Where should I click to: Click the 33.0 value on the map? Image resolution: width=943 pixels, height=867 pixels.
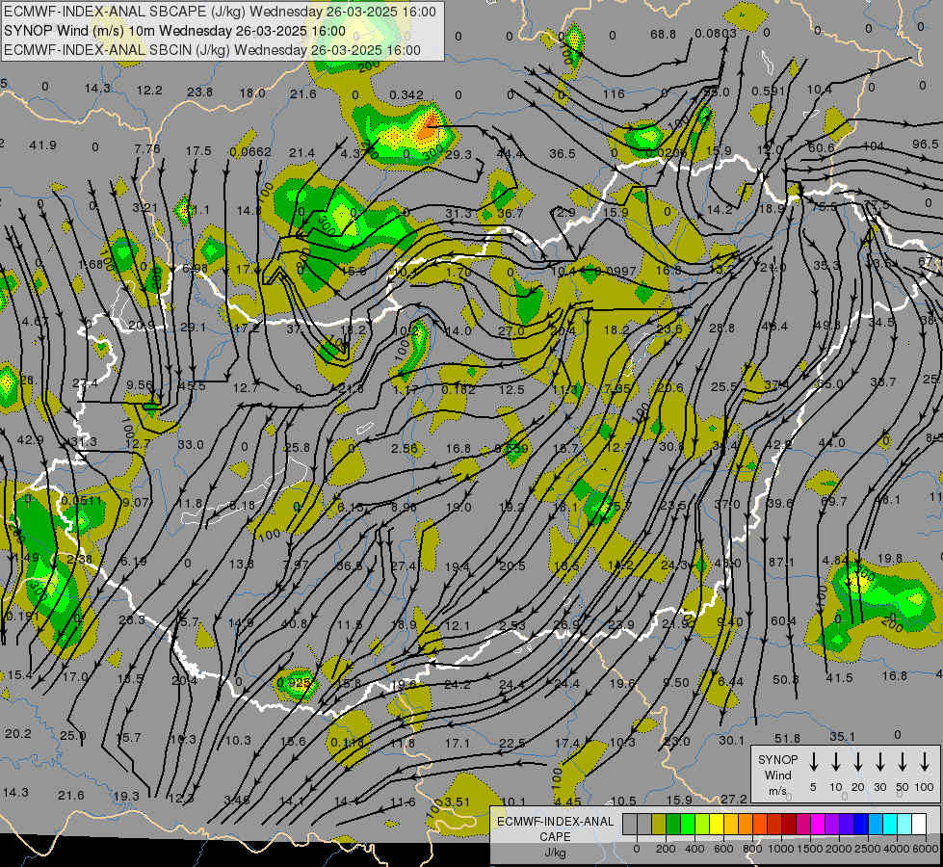point(191,445)
